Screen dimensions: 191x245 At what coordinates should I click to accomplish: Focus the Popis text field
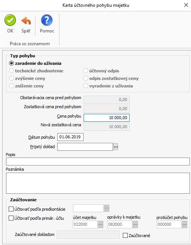point(98,161)
